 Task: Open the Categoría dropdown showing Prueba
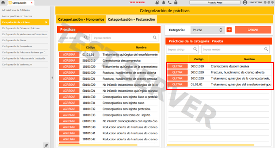(208, 30)
